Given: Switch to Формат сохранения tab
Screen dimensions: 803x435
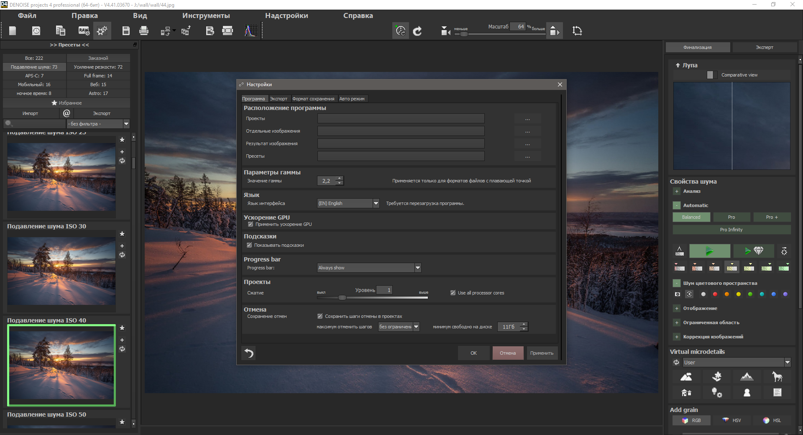Looking at the screenshot, I should pos(313,99).
